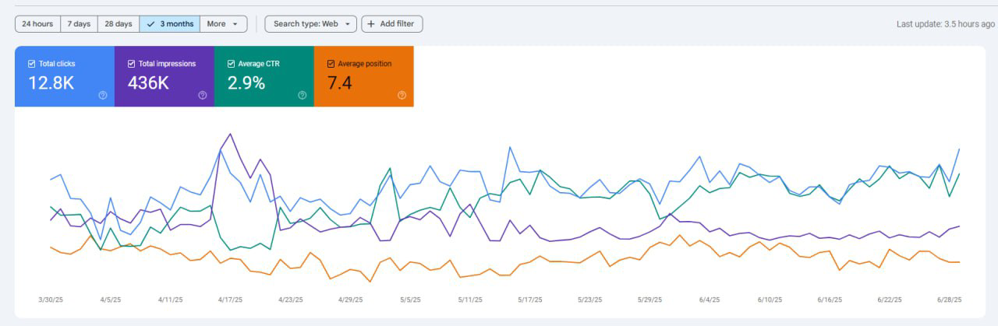Viewport: 998px width, 326px height.
Task: Click help icon on Total impressions card
Action: click(202, 95)
